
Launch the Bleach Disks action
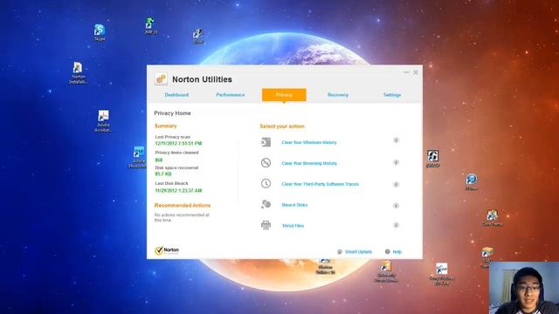294,205
